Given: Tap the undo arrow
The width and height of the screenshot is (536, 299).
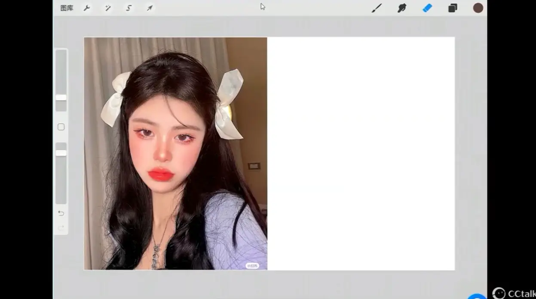Looking at the screenshot, I should pos(61,213).
